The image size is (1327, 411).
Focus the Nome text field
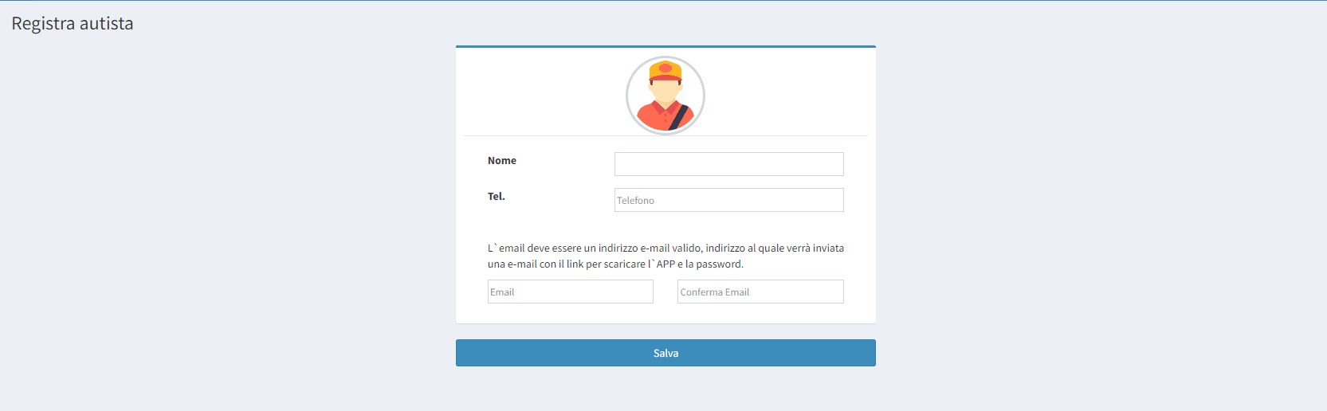[x=728, y=164]
